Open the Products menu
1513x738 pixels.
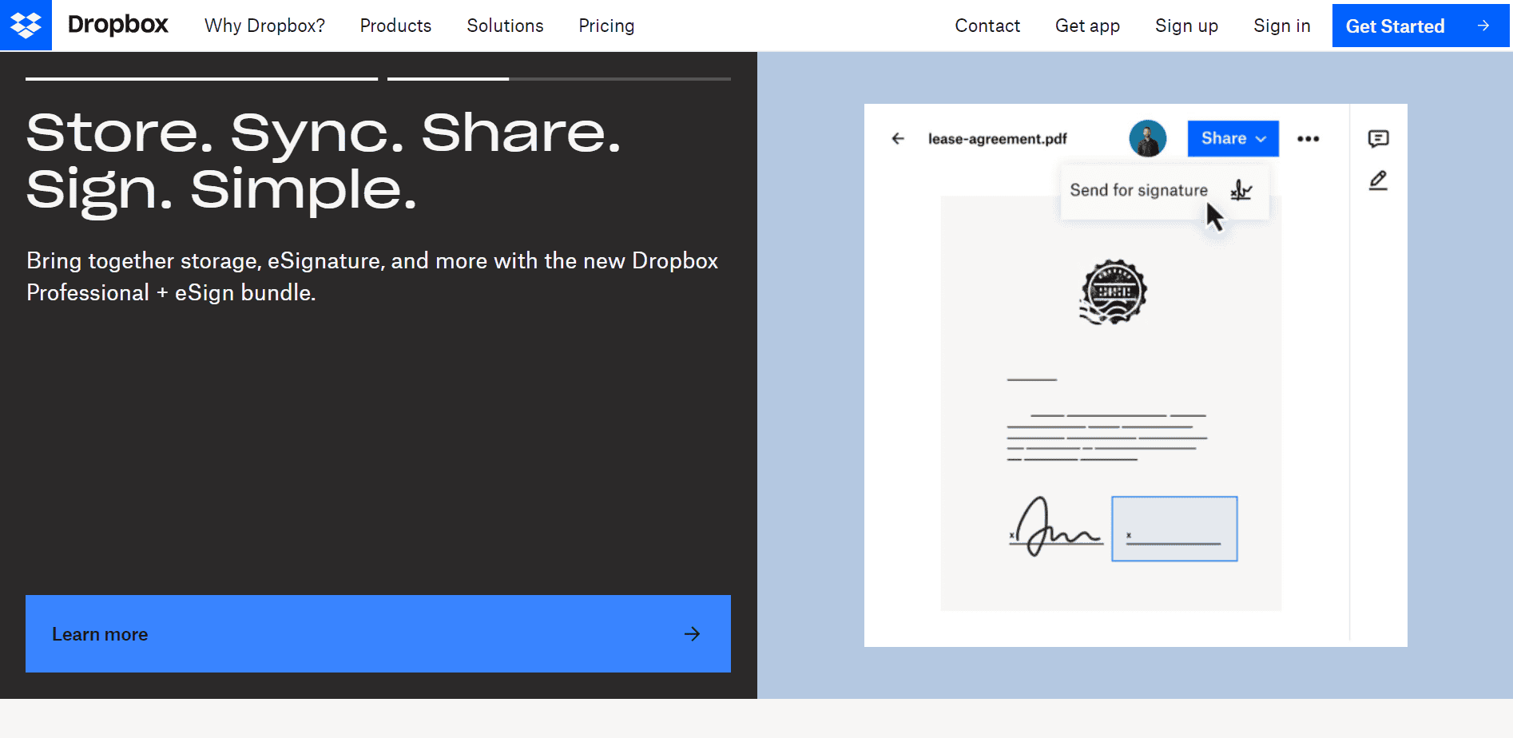[x=395, y=26]
